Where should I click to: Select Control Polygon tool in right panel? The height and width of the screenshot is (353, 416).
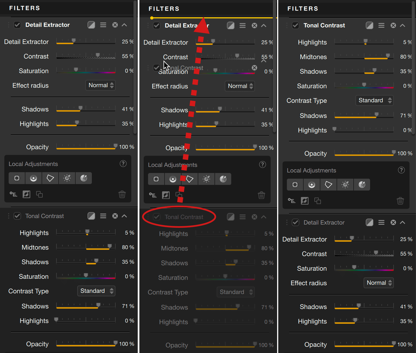click(328, 185)
